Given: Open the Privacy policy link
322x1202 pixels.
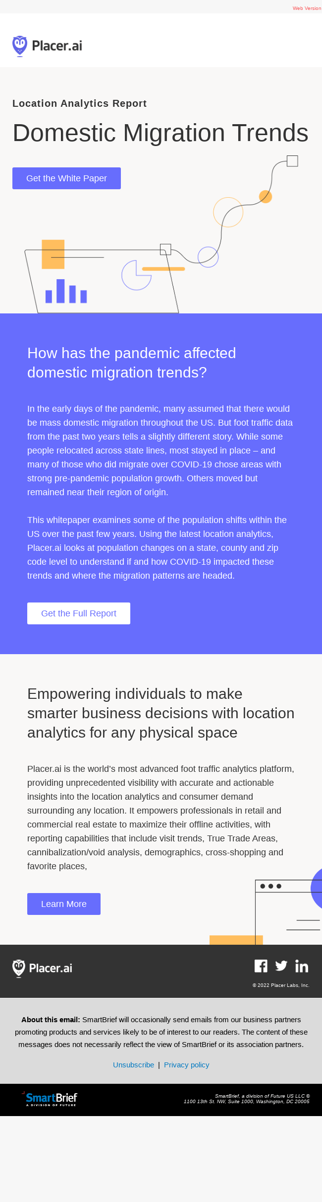Looking at the screenshot, I should click(x=186, y=1065).
